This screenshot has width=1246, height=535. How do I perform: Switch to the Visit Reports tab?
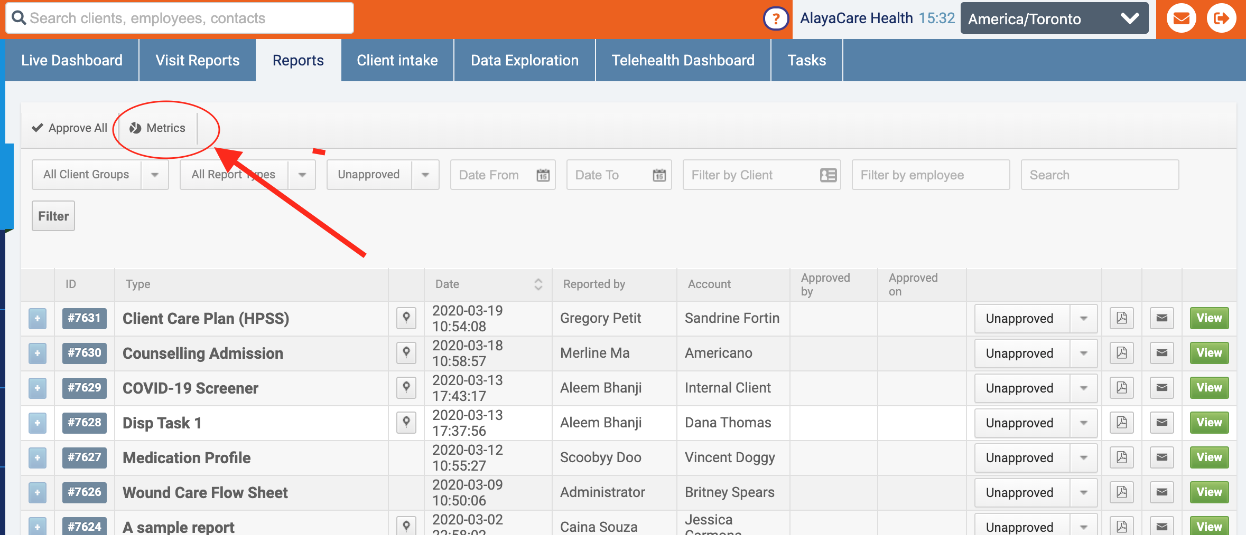coord(197,61)
